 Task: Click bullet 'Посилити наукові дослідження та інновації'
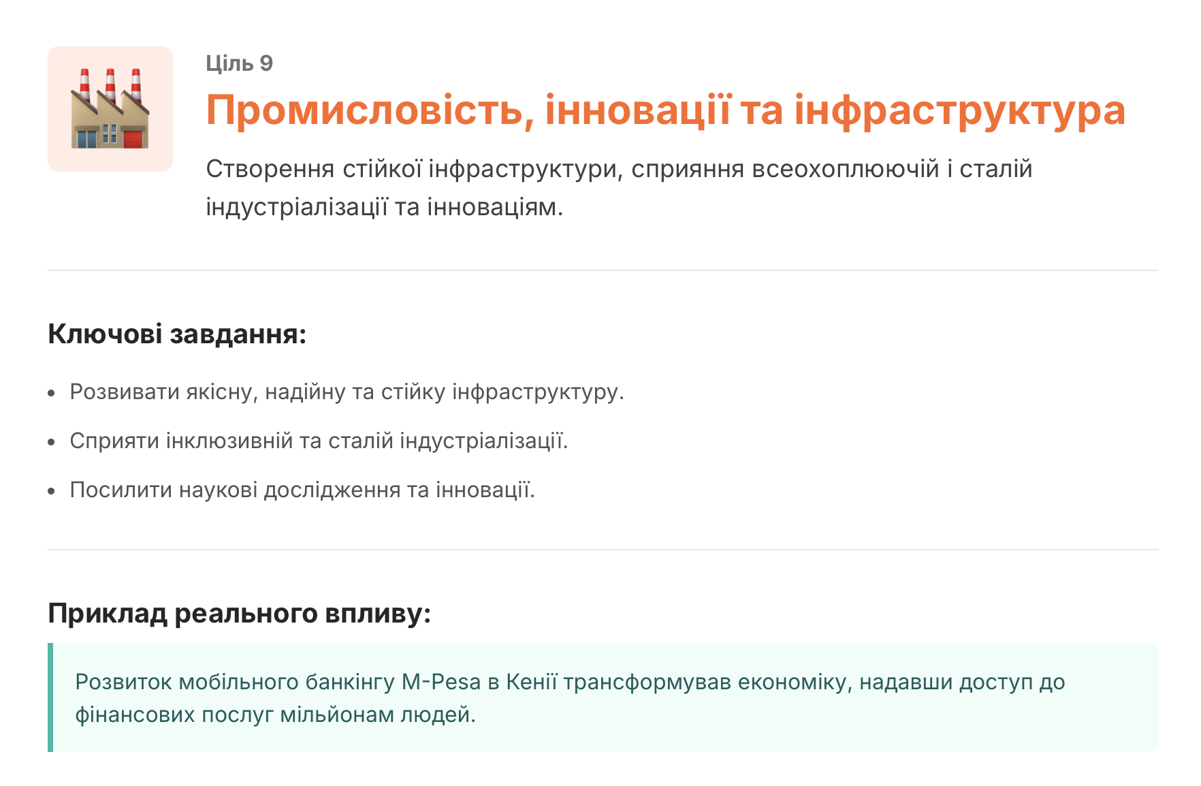pyautogui.click(x=302, y=490)
